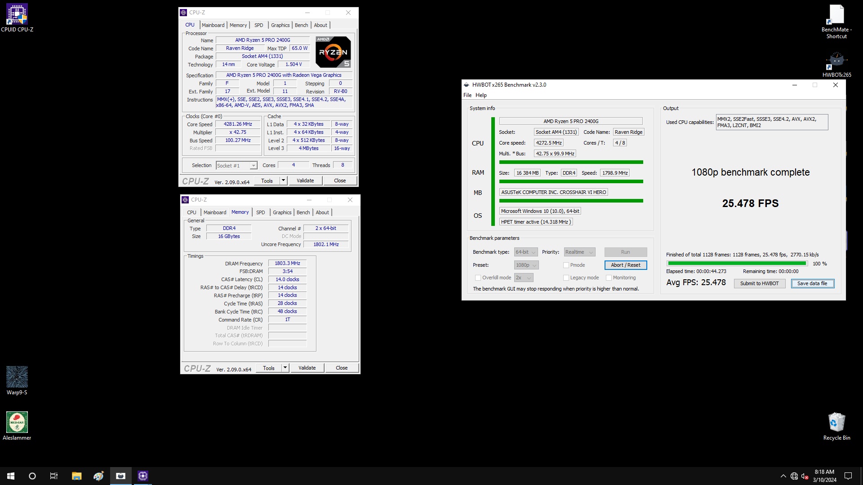Switch to Mainboard tab in top CPU-Z
Viewport: 863px width, 485px height.
(x=213, y=25)
